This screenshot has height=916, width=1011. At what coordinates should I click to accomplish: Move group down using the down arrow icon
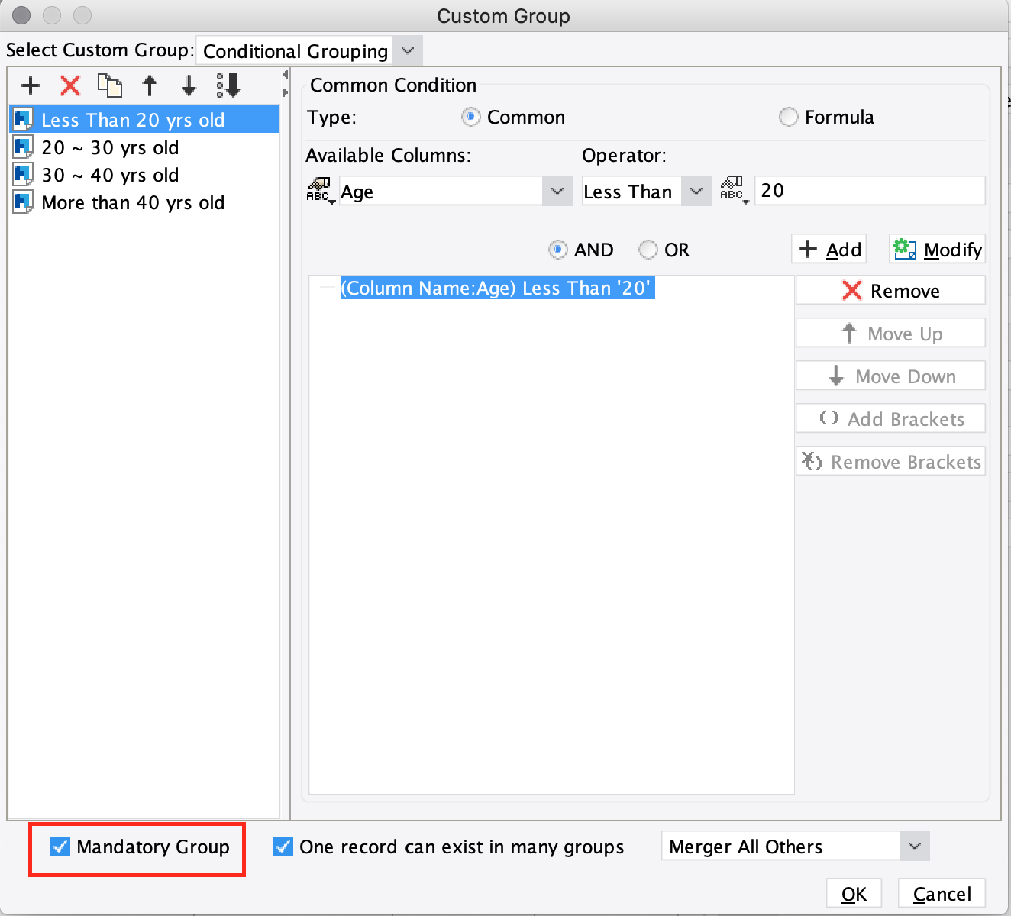pos(189,85)
